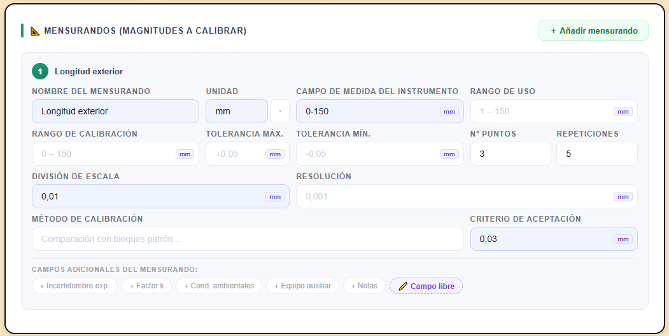Open the unit dropdown beside Unidad
The width and height of the screenshot is (669, 336).
pos(280,111)
